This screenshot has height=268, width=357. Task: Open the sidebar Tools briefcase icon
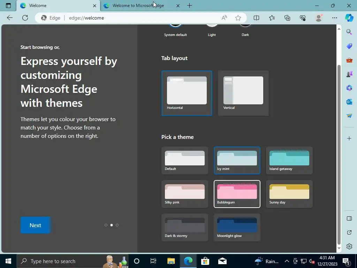tap(349, 60)
